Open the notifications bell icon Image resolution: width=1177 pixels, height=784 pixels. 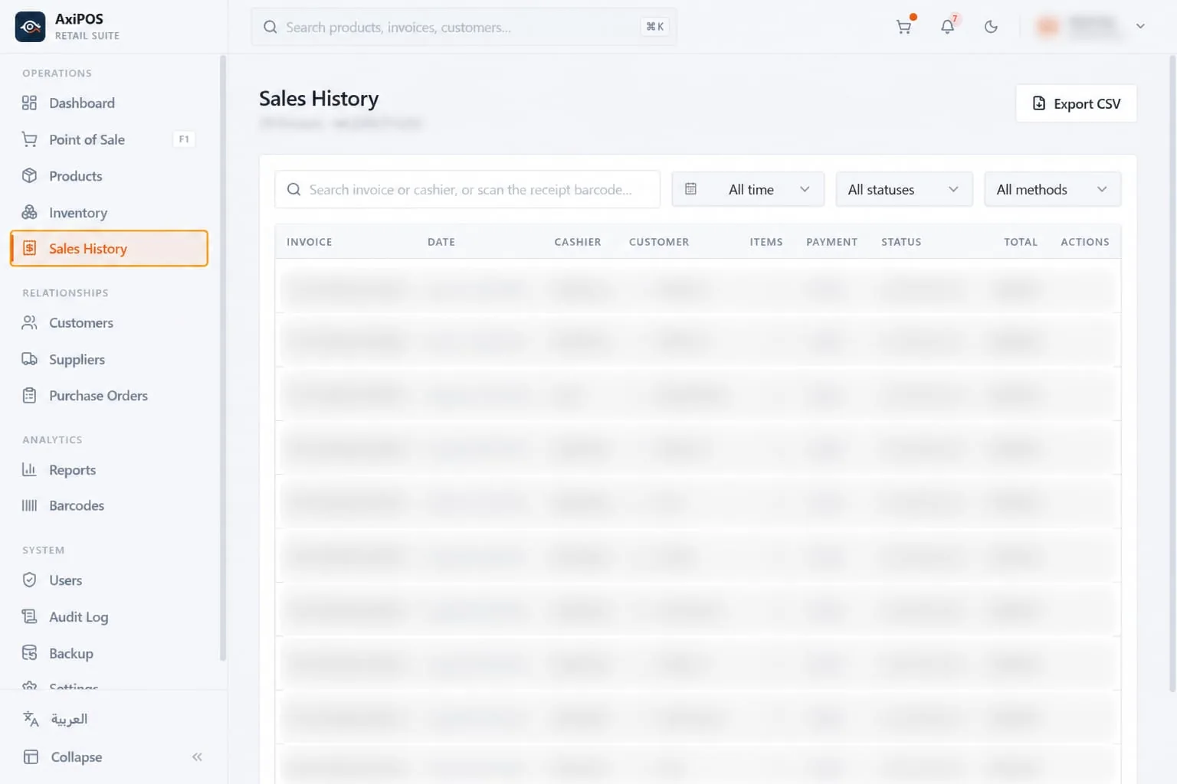tap(948, 27)
